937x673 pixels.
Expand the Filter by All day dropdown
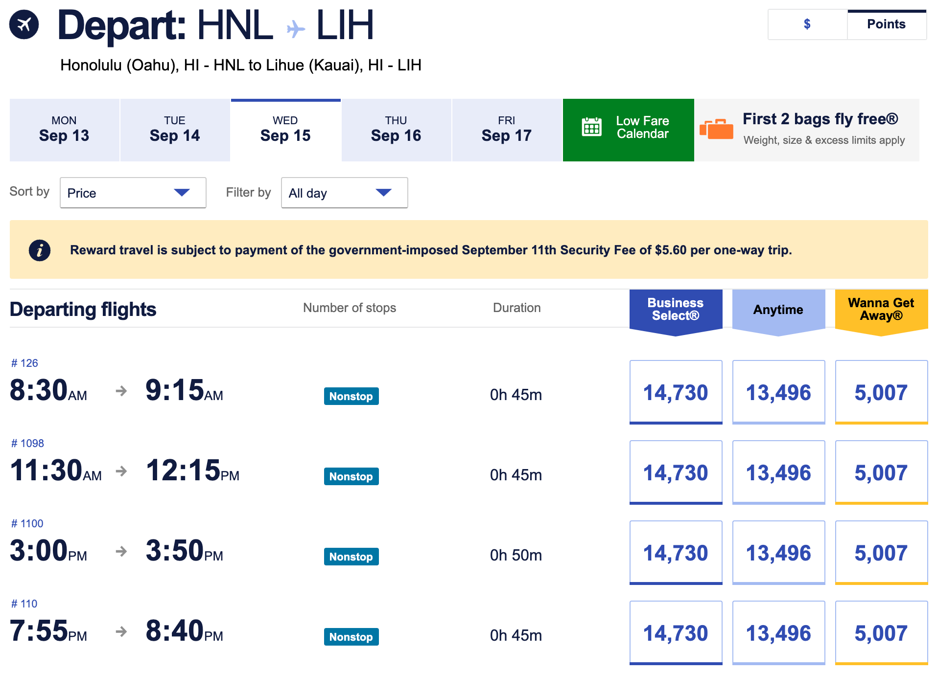pyautogui.click(x=344, y=193)
